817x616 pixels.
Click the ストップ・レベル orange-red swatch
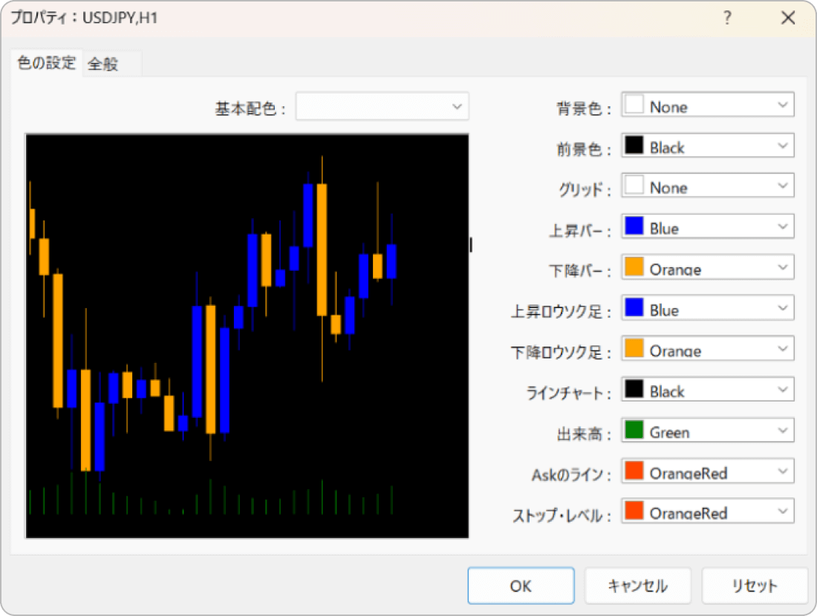634,511
